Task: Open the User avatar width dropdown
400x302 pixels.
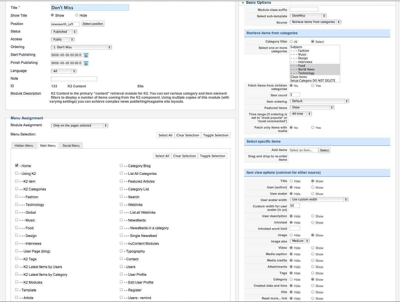Action: [x=319, y=199]
